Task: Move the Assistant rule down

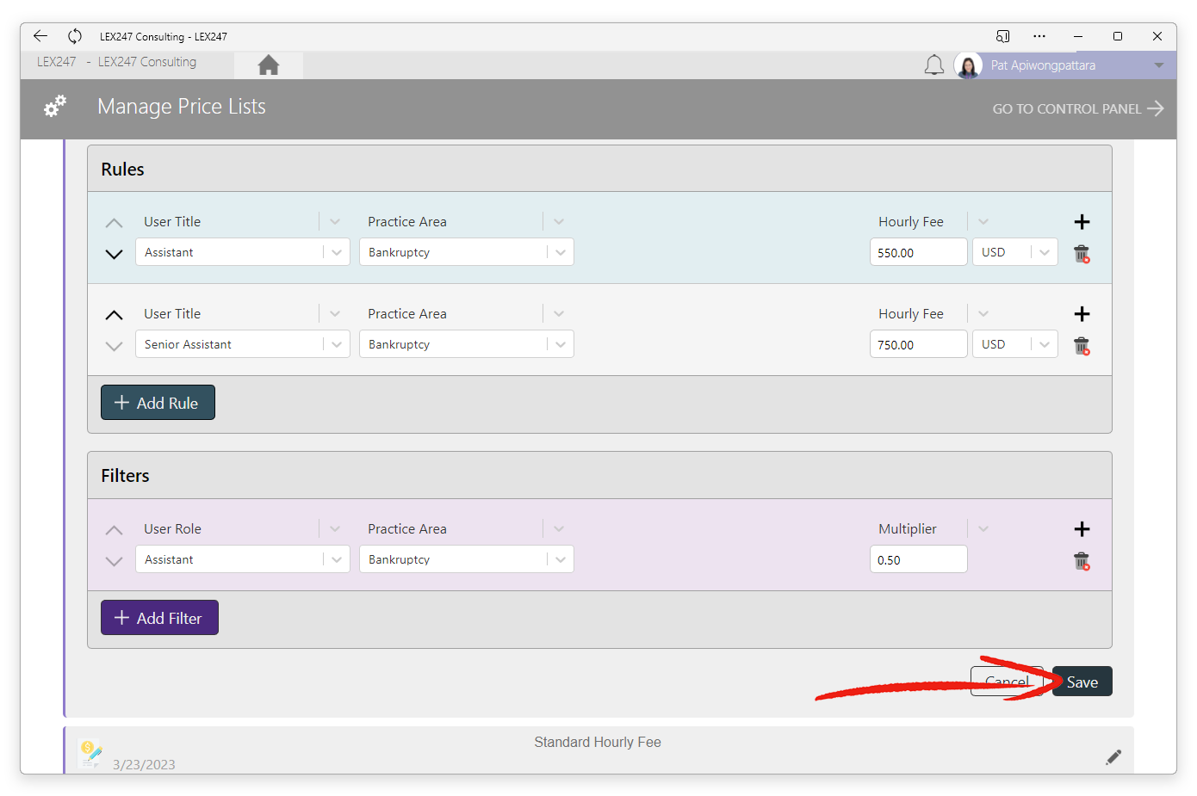Action: point(114,254)
